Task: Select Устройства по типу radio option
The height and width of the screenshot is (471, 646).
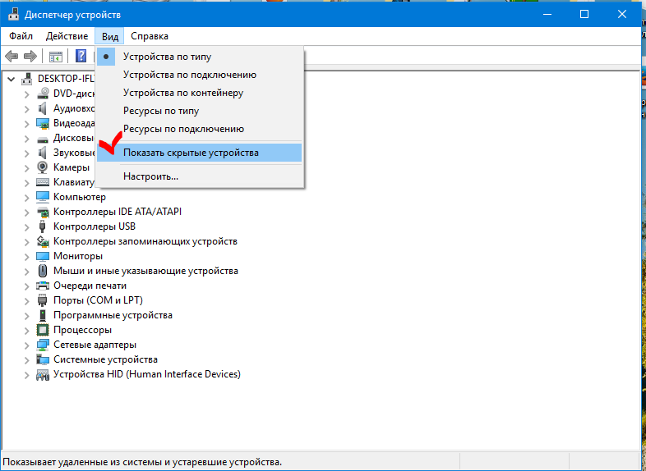Action: [200, 57]
